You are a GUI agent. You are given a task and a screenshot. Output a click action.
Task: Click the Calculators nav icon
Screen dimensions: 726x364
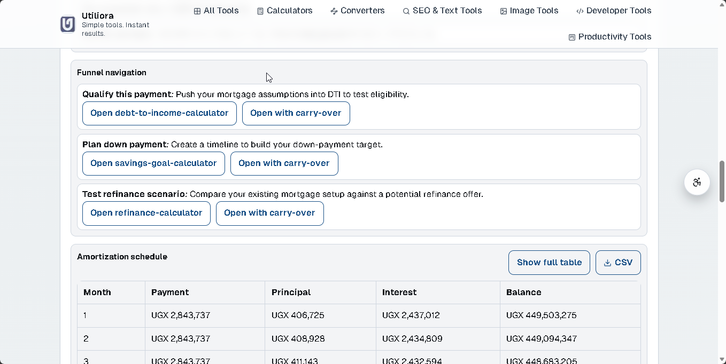pos(260,11)
